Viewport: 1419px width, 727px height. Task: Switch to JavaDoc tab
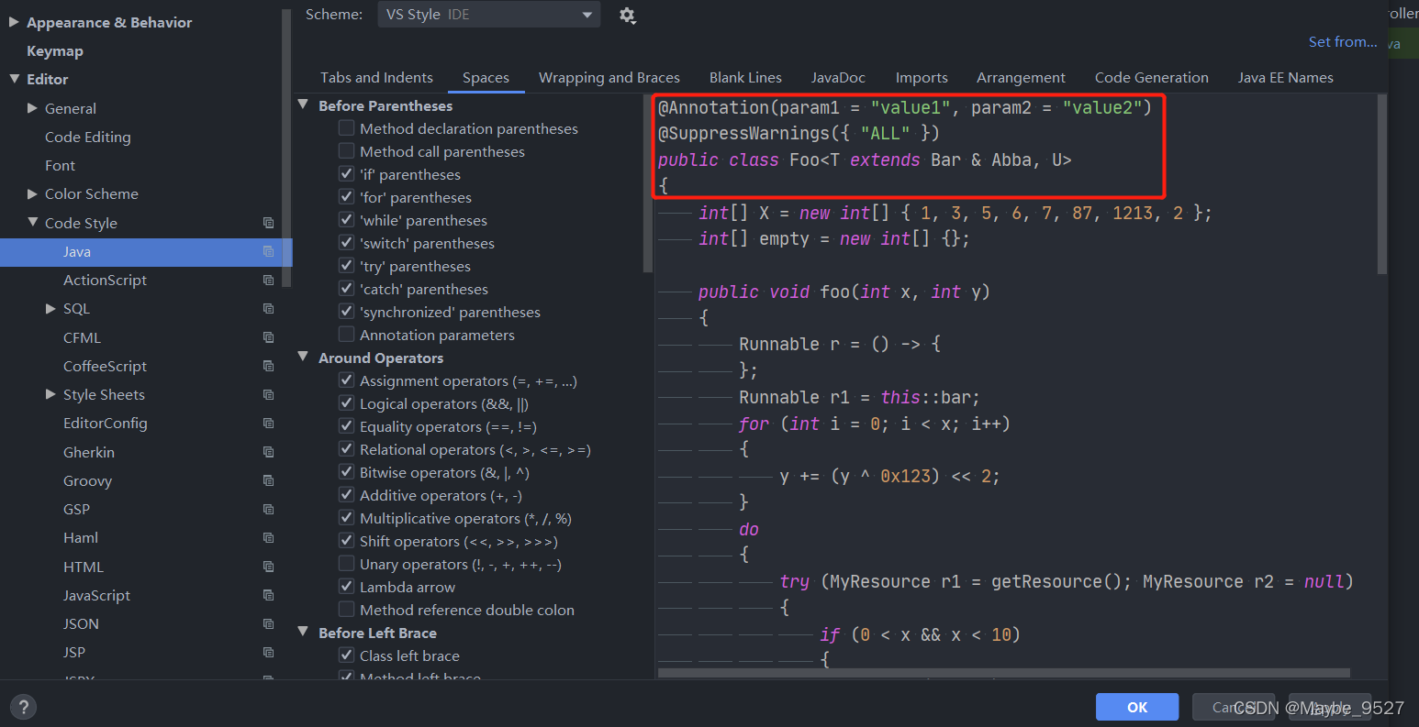(838, 78)
